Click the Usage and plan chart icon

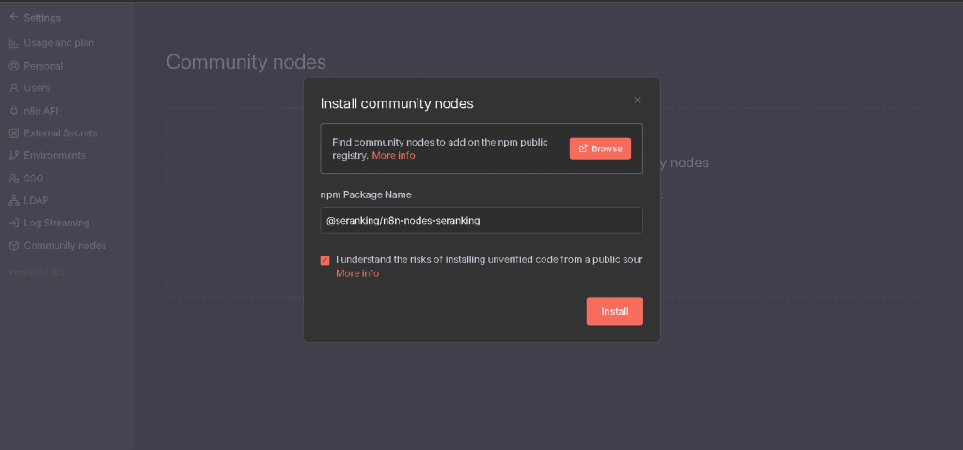[14, 43]
